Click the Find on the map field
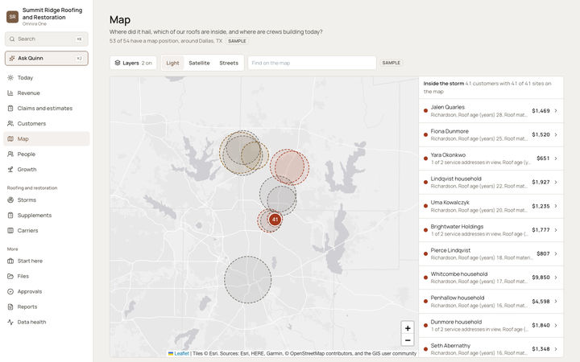Image resolution: width=580 pixels, height=362 pixels. pyautogui.click(x=312, y=63)
